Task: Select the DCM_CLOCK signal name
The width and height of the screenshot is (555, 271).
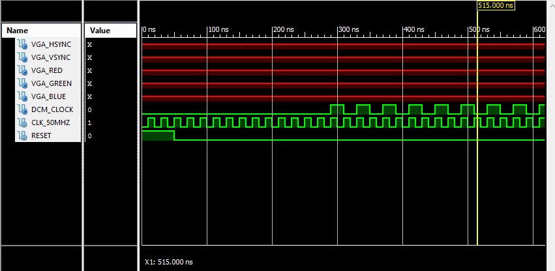Action: (52, 110)
